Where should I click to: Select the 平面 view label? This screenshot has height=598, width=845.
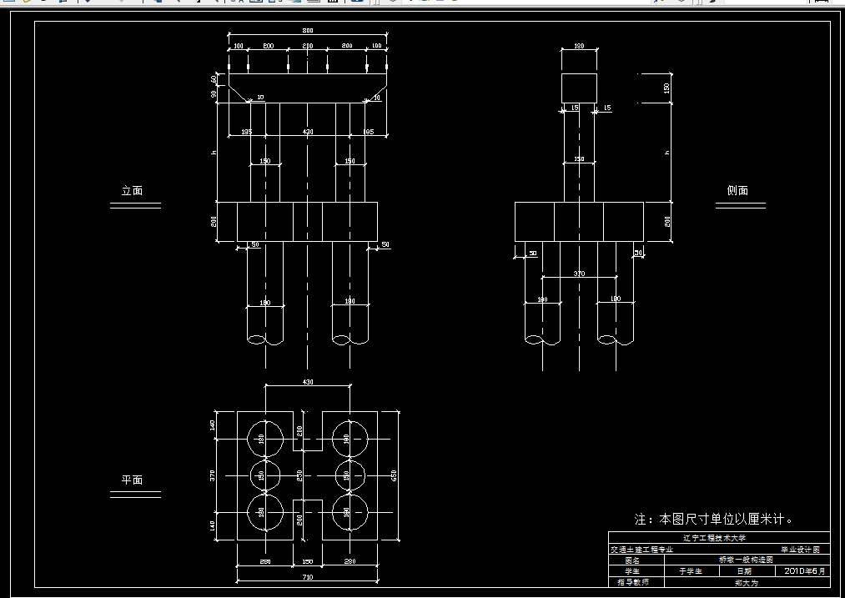(x=132, y=480)
